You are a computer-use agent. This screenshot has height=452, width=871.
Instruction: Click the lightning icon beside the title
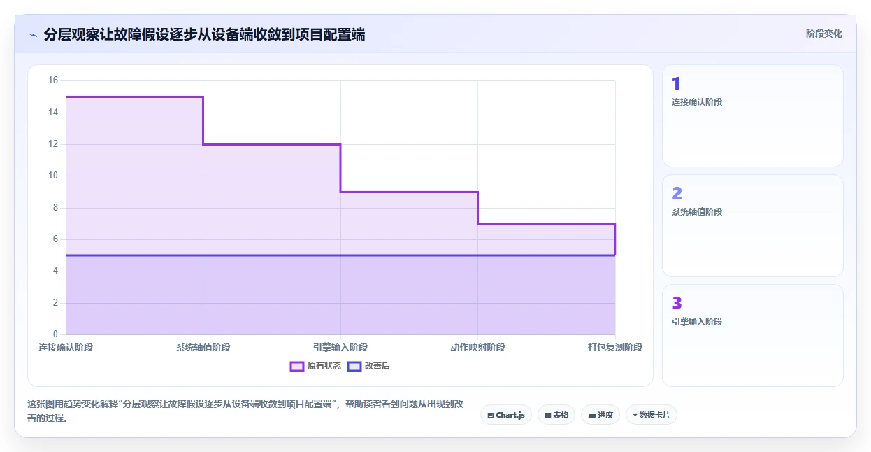(33, 34)
